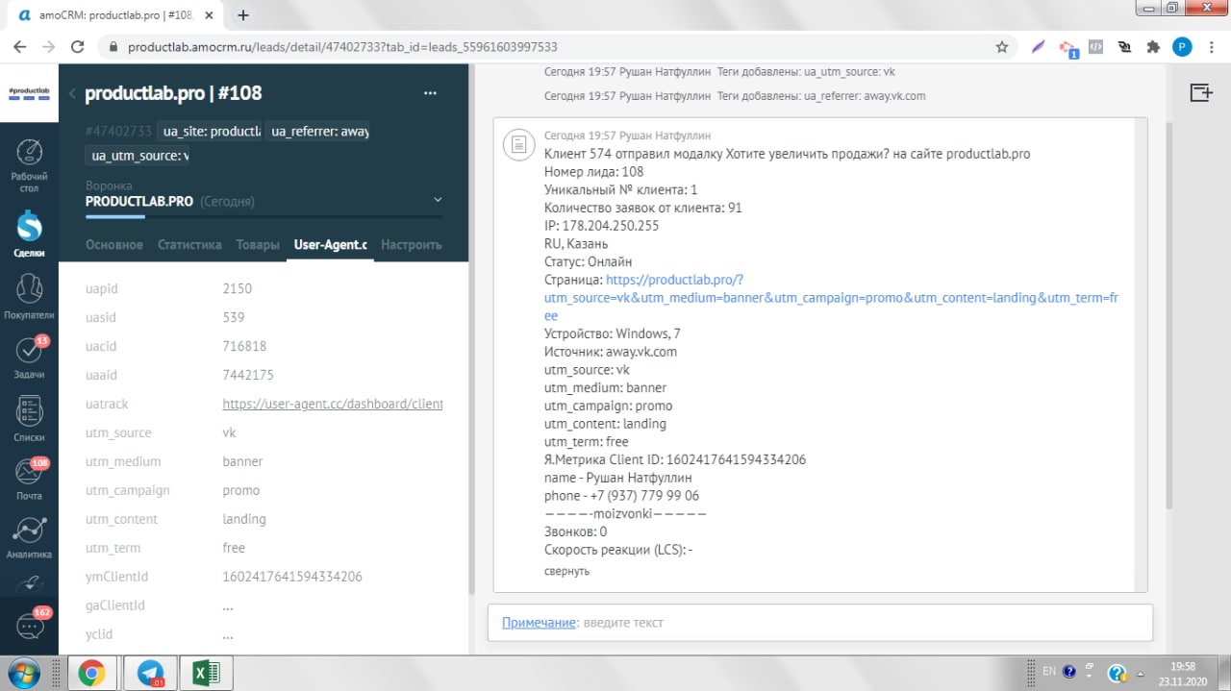
Task: Open a new browser tab
Action: pyautogui.click(x=243, y=14)
